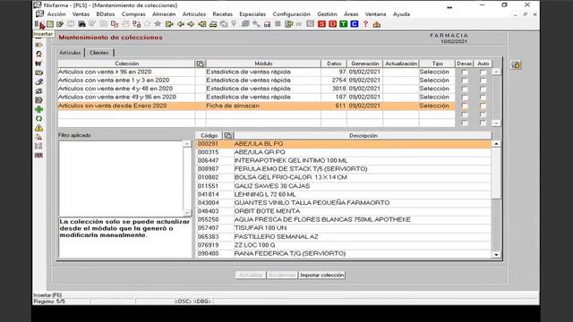The width and height of the screenshot is (573, 322).
Task: Click the blue C toolbar icon
Action: (x=355, y=24)
